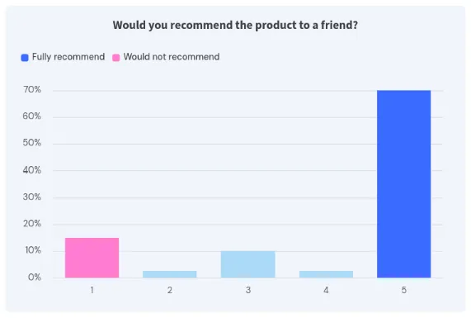Click the 70% y-axis label
This screenshot has height=318, width=471.
(32, 90)
